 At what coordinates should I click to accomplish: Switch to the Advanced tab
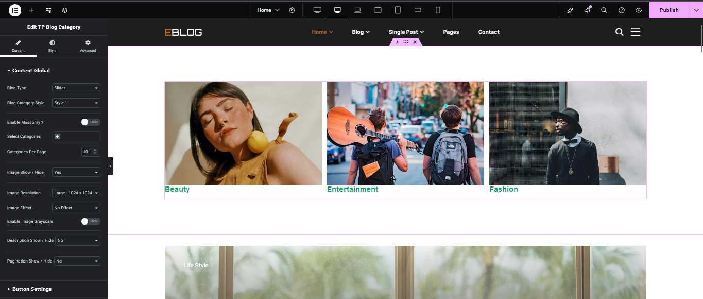coord(88,46)
